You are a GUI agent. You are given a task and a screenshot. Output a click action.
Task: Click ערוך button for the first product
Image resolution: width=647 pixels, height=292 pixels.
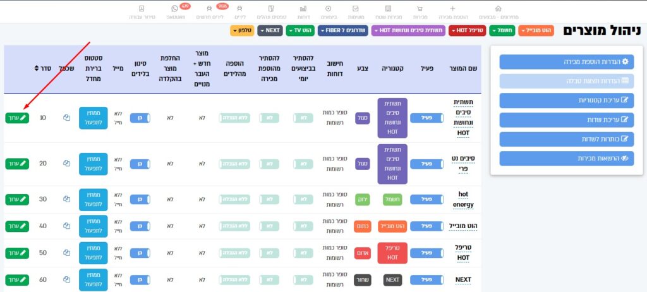click(17, 118)
